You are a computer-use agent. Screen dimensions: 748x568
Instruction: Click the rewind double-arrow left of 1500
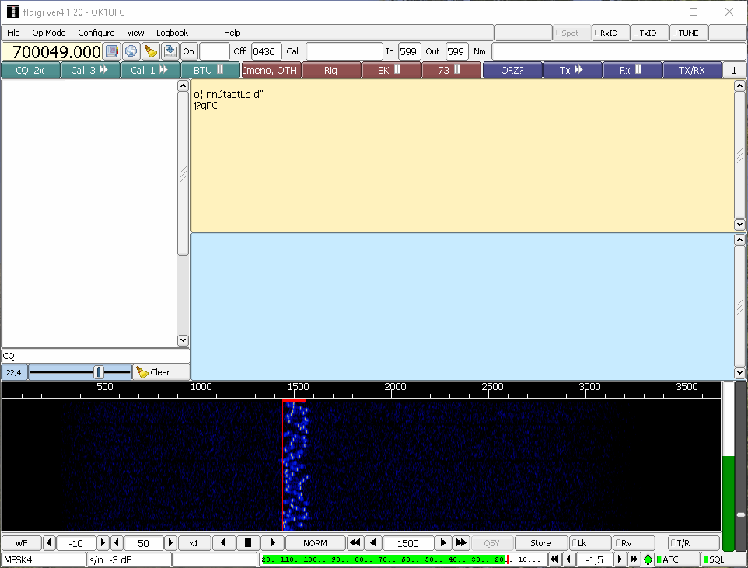355,543
